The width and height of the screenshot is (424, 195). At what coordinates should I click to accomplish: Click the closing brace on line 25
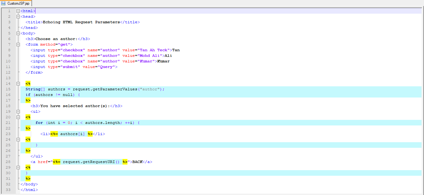point(37,145)
